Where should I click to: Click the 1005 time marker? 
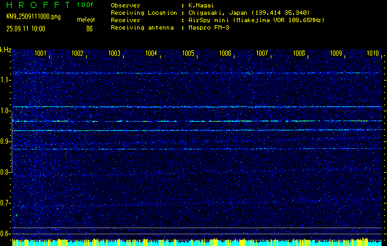coord(188,54)
